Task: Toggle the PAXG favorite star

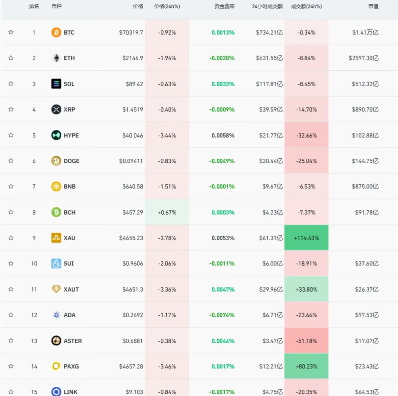Action: coord(11,366)
